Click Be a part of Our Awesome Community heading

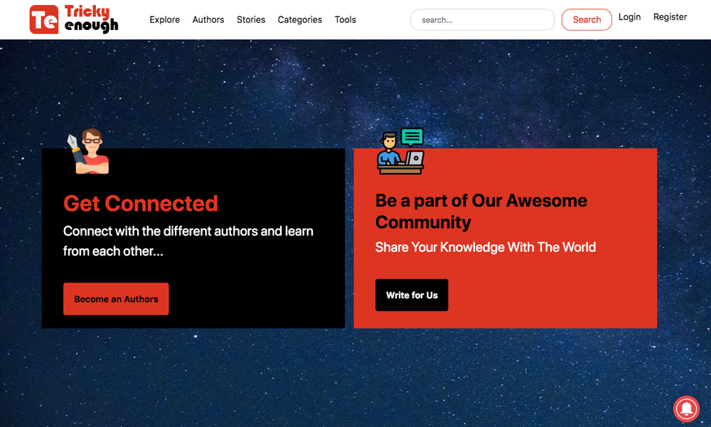[x=481, y=211]
